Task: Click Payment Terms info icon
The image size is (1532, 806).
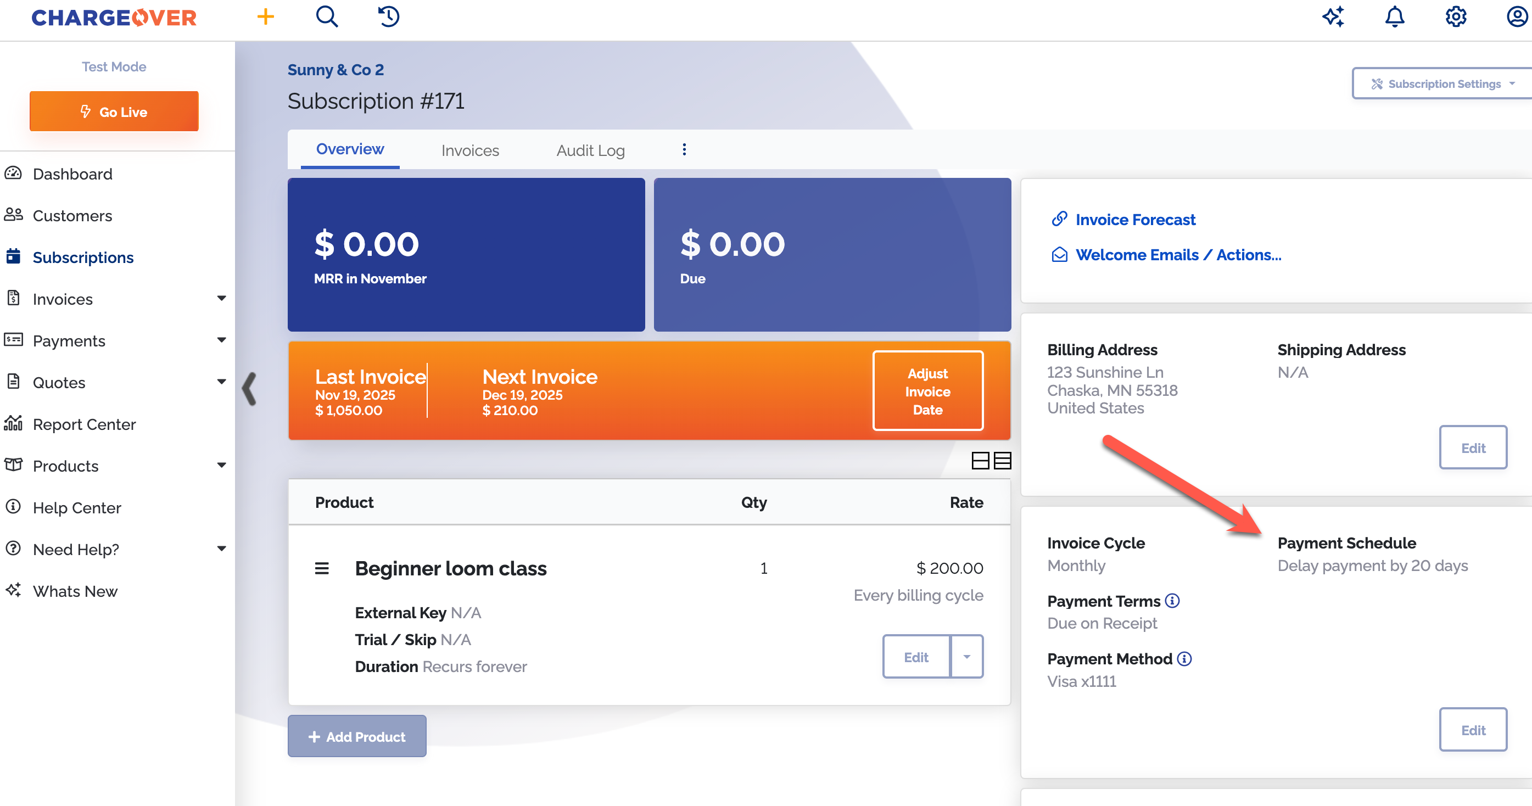Action: coord(1172,601)
